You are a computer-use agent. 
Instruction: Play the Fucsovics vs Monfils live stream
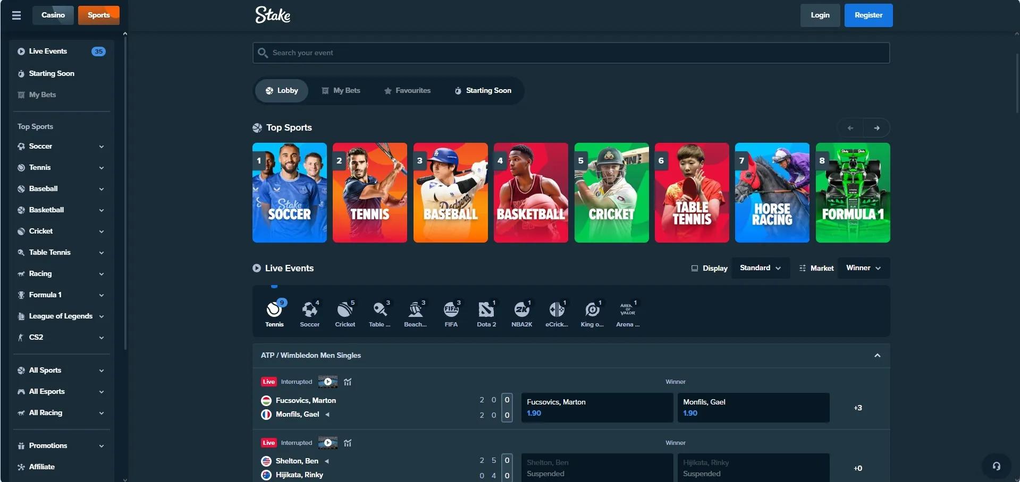point(328,382)
